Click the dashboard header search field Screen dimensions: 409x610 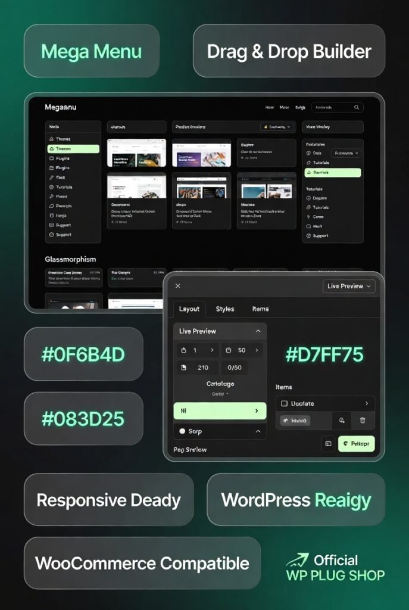point(337,107)
